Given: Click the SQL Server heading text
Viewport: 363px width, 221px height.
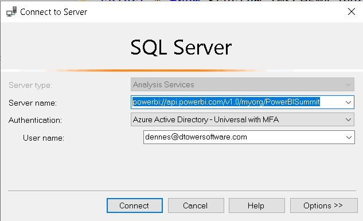Looking at the screenshot, I should point(181,48).
